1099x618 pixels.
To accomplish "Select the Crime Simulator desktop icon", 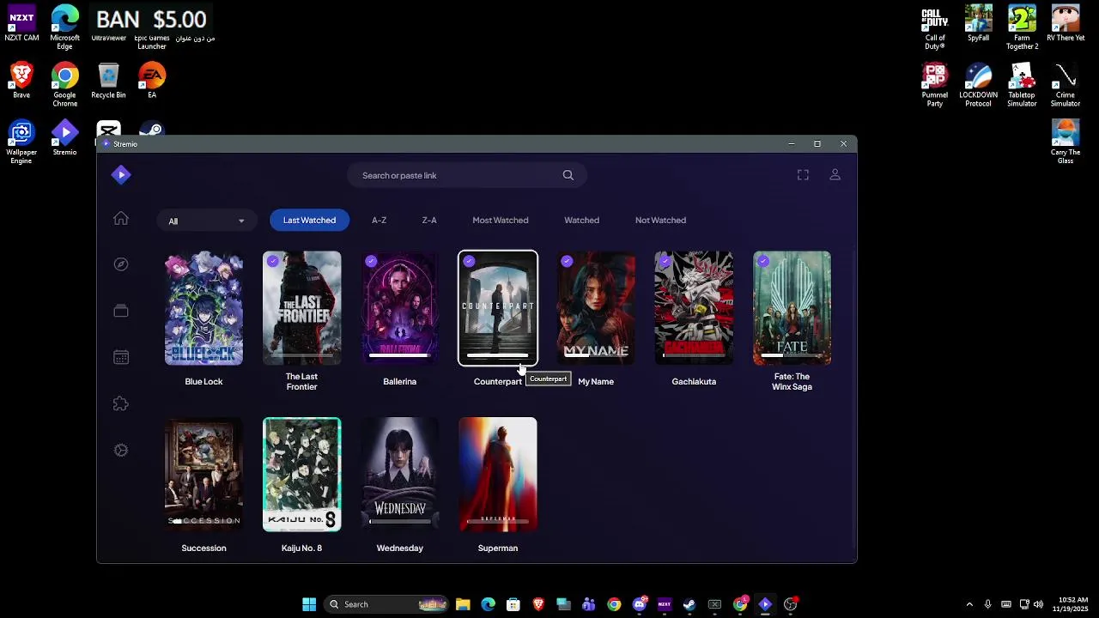I will 1066,85.
